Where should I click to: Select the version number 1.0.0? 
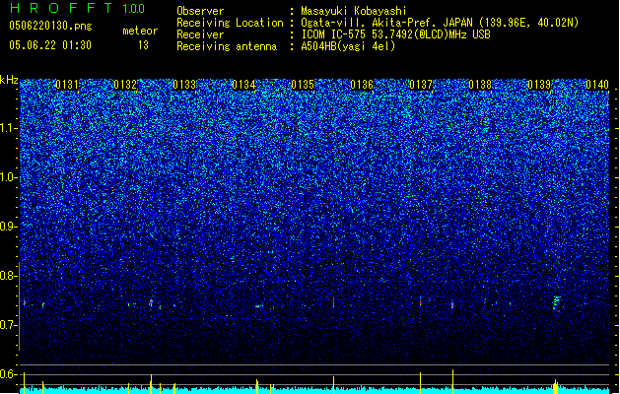[x=133, y=9]
